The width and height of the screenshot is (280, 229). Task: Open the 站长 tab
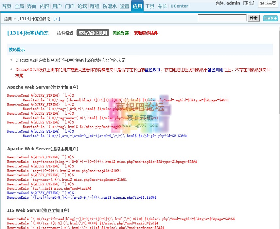point(162,6)
